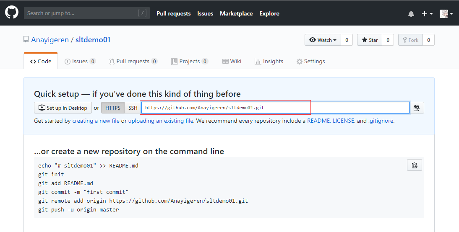Star the sltdemo01 repository
The height and width of the screenshot is (232, 459).
coord(370,40)
